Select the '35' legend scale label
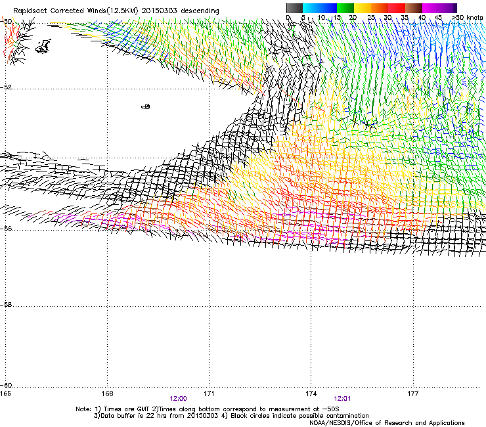The width and height of the screenshot is (486, 427). [405, 18]
